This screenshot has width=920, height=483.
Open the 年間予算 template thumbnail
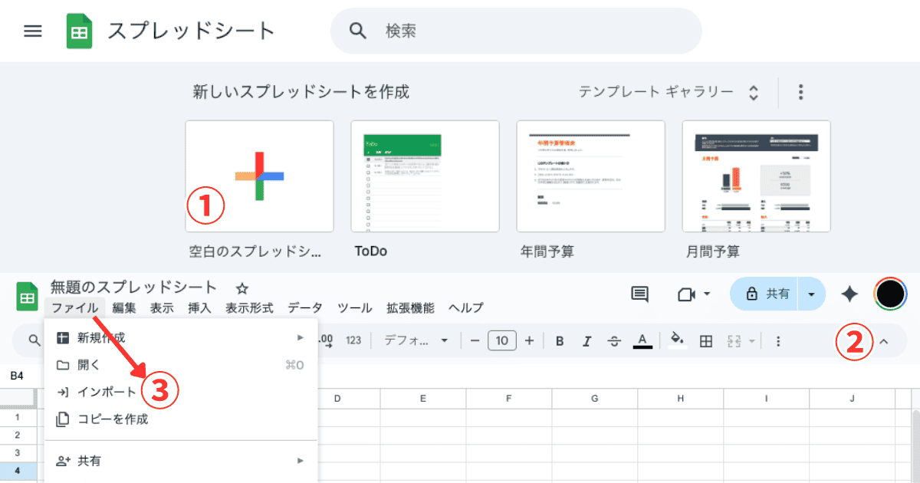(x=590, y=176)
